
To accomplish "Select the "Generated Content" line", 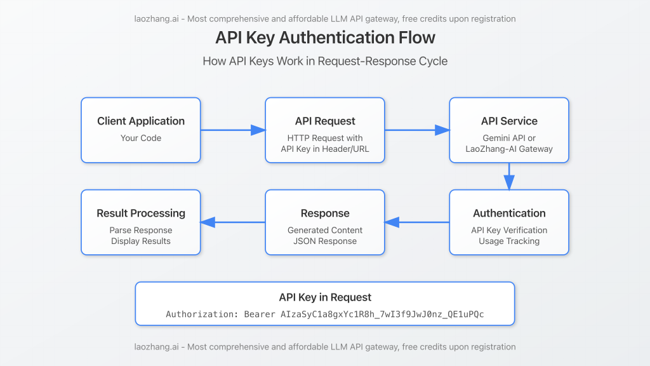I will pyautogui.click(x=325, y=230).
